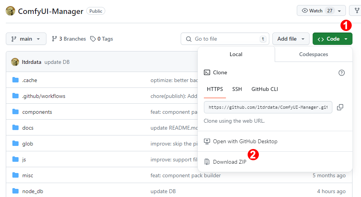Open the glob folder
Image resolution: width=361 pixels, height=197 pixels.
click(27, 144)
